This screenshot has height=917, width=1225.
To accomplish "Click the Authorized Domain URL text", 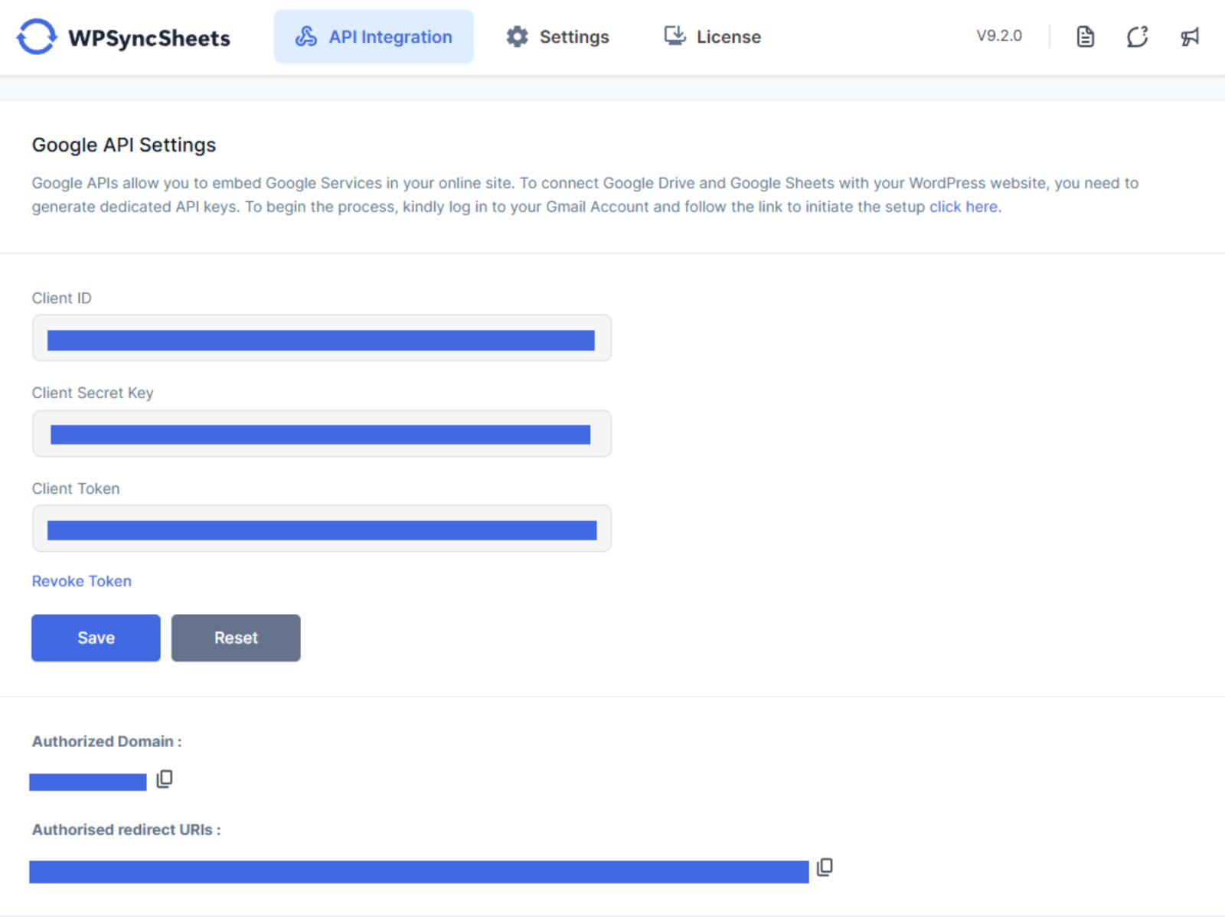I will tap(87, 782).
